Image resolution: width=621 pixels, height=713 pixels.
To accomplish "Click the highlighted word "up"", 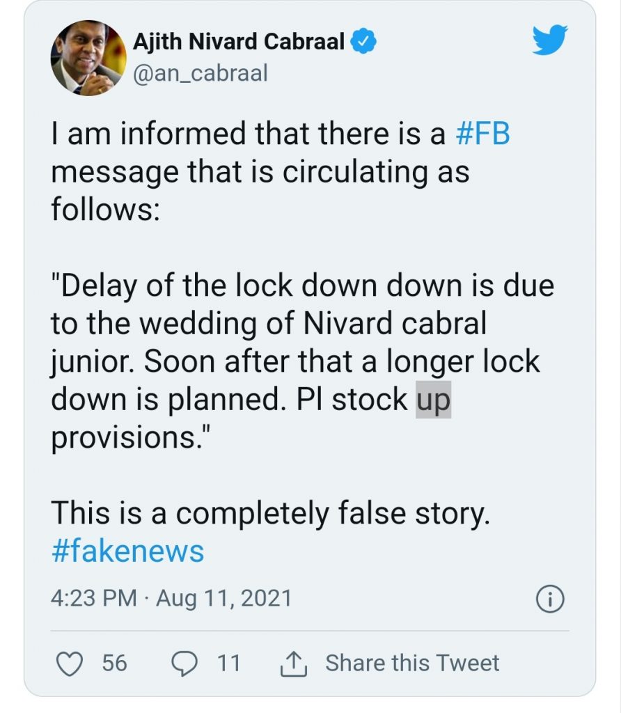I will pyautogui.click(x=433, y=400).
